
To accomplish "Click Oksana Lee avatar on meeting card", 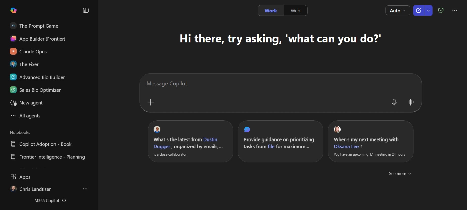I will click(337, 129).
